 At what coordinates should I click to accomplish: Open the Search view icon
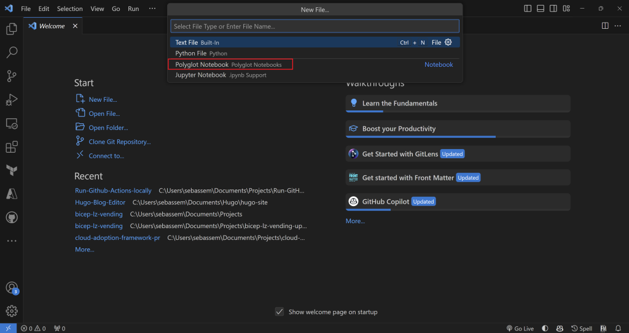[11, 52]
